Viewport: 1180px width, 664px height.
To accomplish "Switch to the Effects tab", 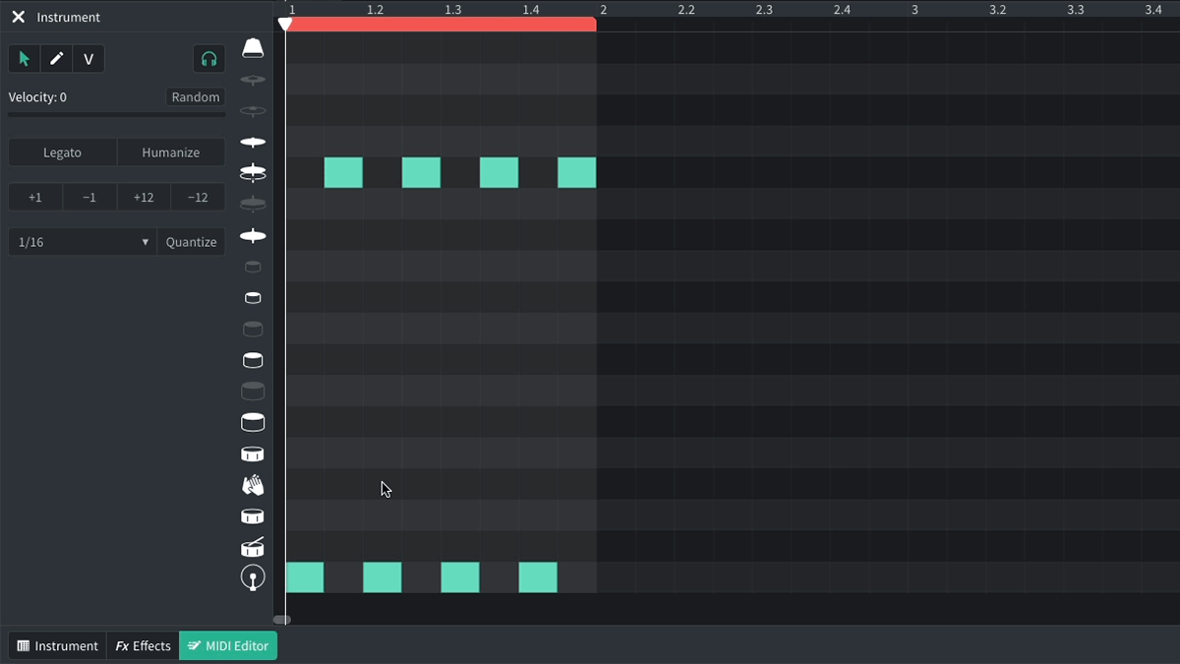I will coord(142,645).
